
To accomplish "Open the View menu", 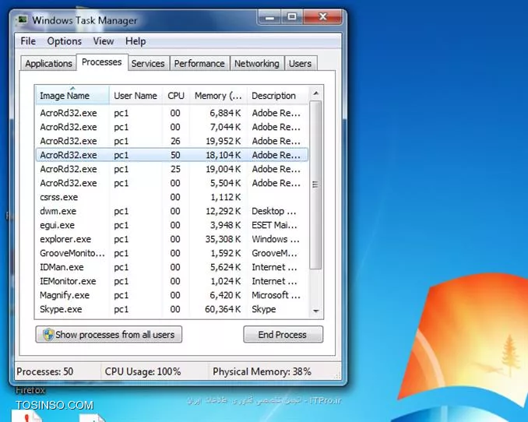I will [104, 41].
